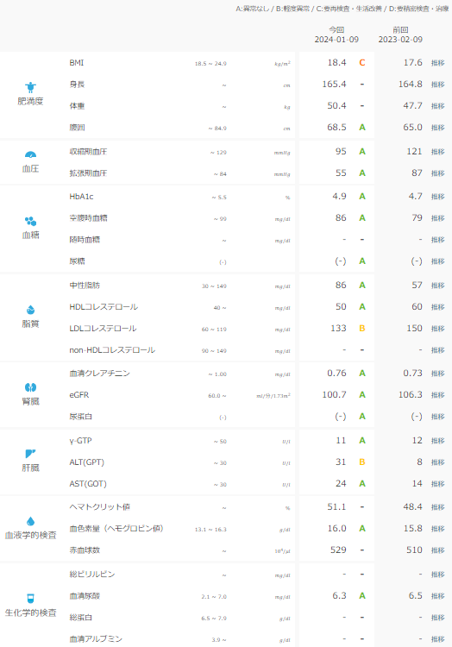Click the 生化学的検査 test tube icon

point(30,599)
